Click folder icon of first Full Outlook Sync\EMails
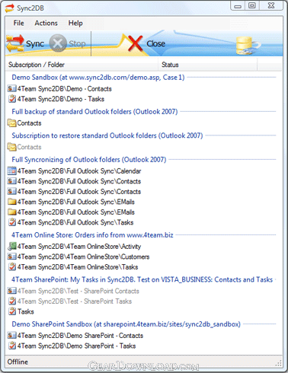This screenshot has height=373, width=288. 11,202
